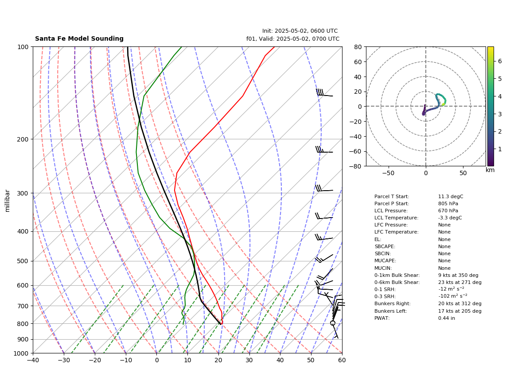The height and width of the screenshot is (368, 506).
Task: Click the 80 tick atop the hodograph axis
Action: [358, 47]
